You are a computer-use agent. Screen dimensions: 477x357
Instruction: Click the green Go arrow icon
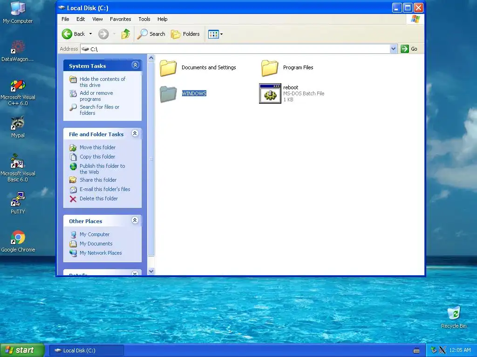405,49
